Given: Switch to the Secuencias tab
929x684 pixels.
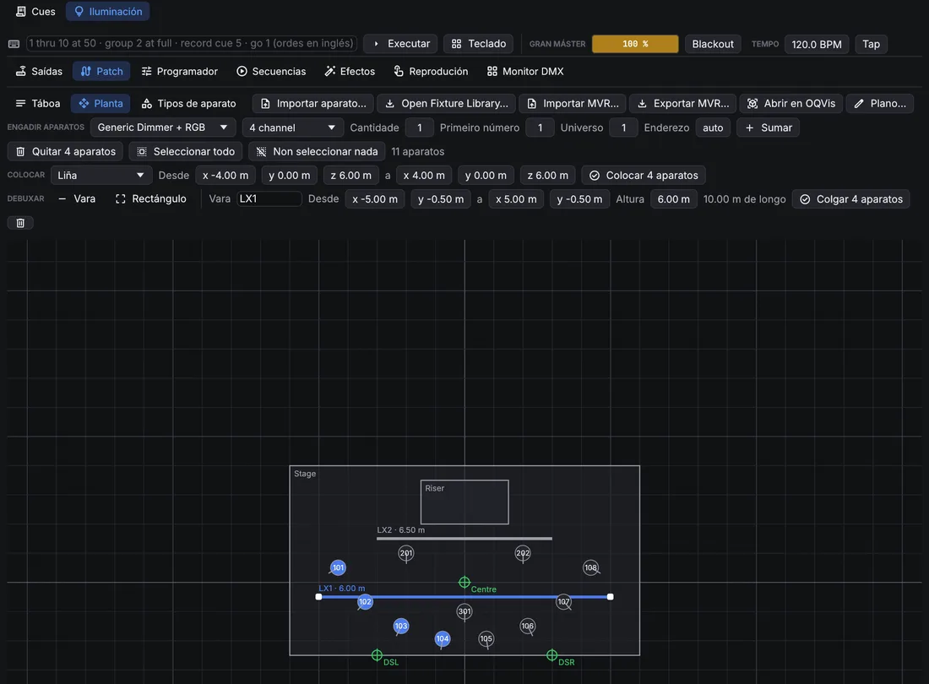Looking at the screenshot, I should (271, 71).
